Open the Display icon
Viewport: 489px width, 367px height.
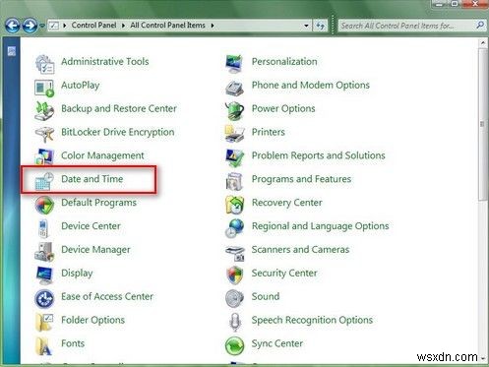coord(44,275)
